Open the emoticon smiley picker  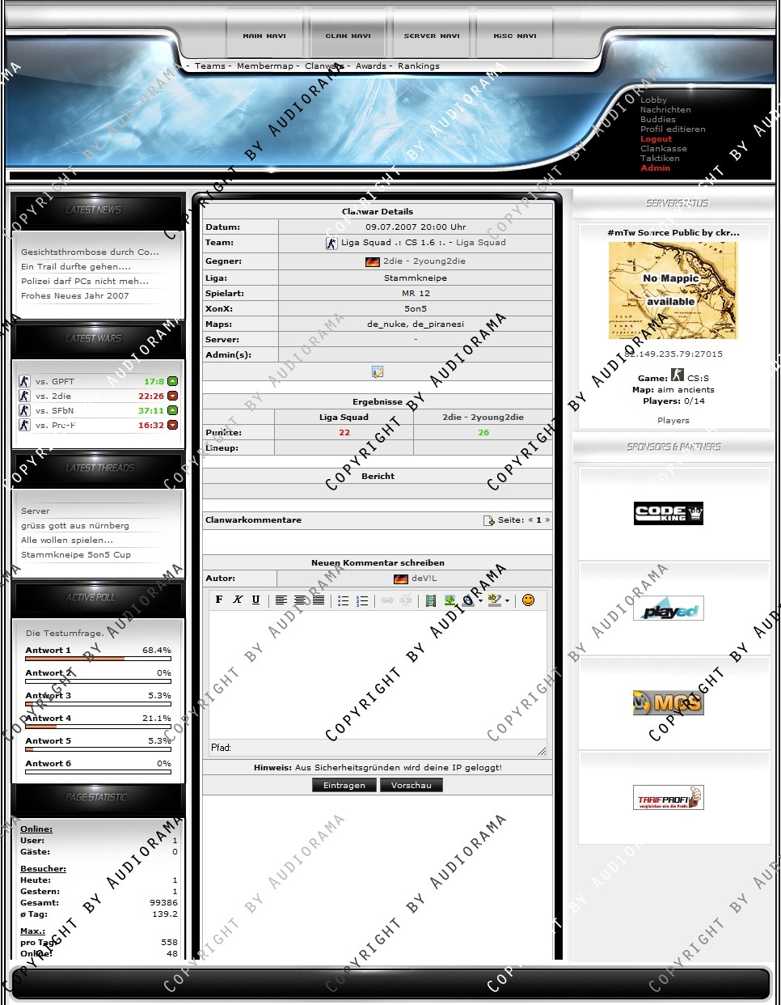click(x=528, y=600)
